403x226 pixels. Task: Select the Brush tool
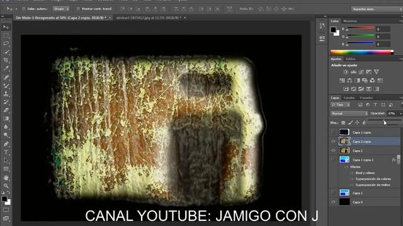[6, 85]
